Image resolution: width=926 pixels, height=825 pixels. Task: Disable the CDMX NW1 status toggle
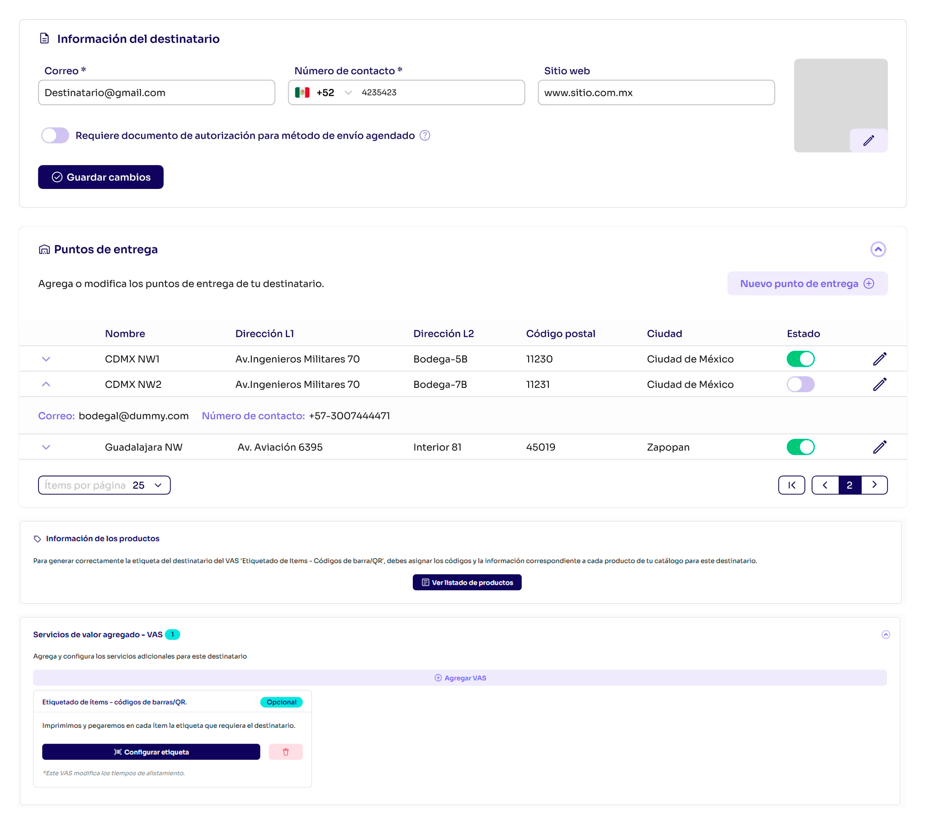[800, 359]
